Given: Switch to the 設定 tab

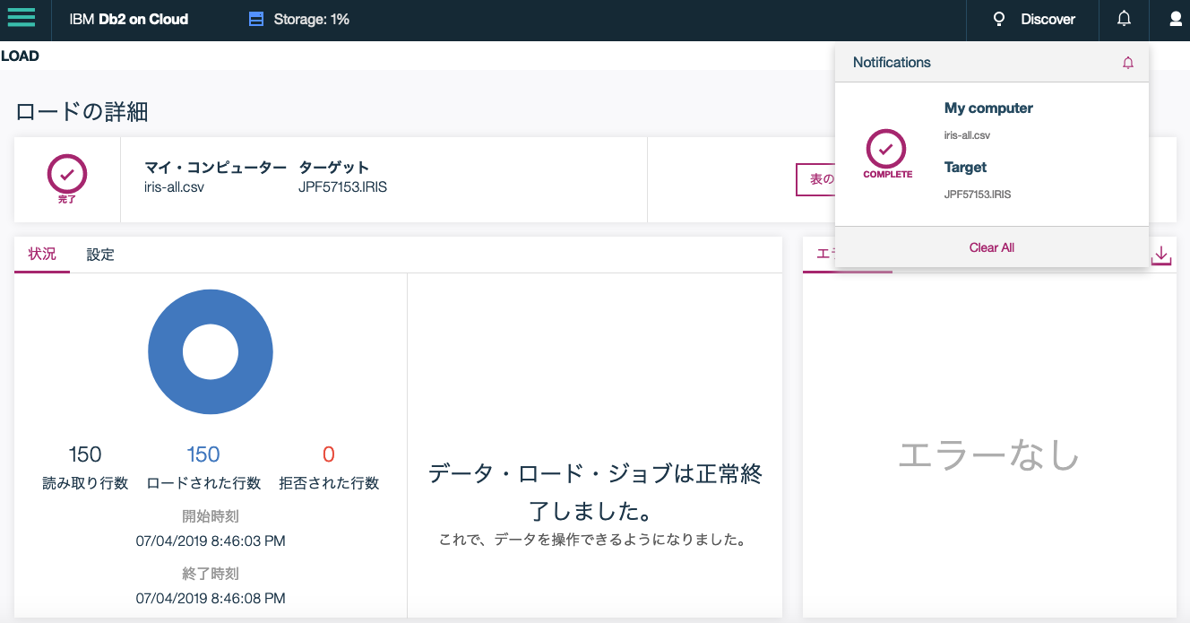Looking at the screenshot, I should pos(100,255).
